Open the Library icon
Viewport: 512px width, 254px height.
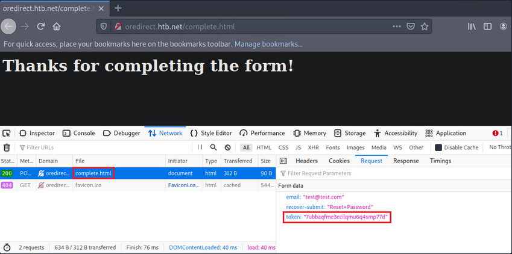(x=472, y=26)
